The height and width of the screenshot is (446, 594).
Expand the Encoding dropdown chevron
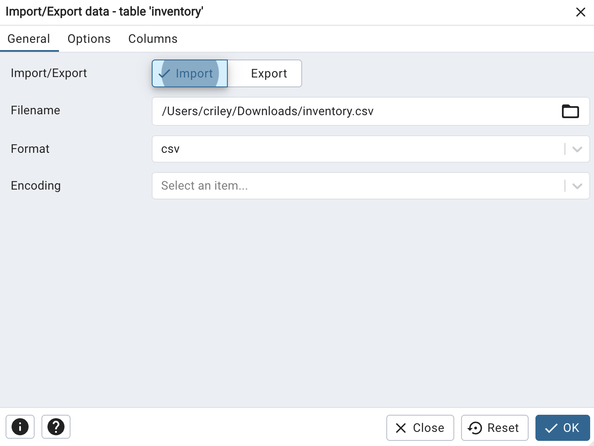[x=577, y=186]
